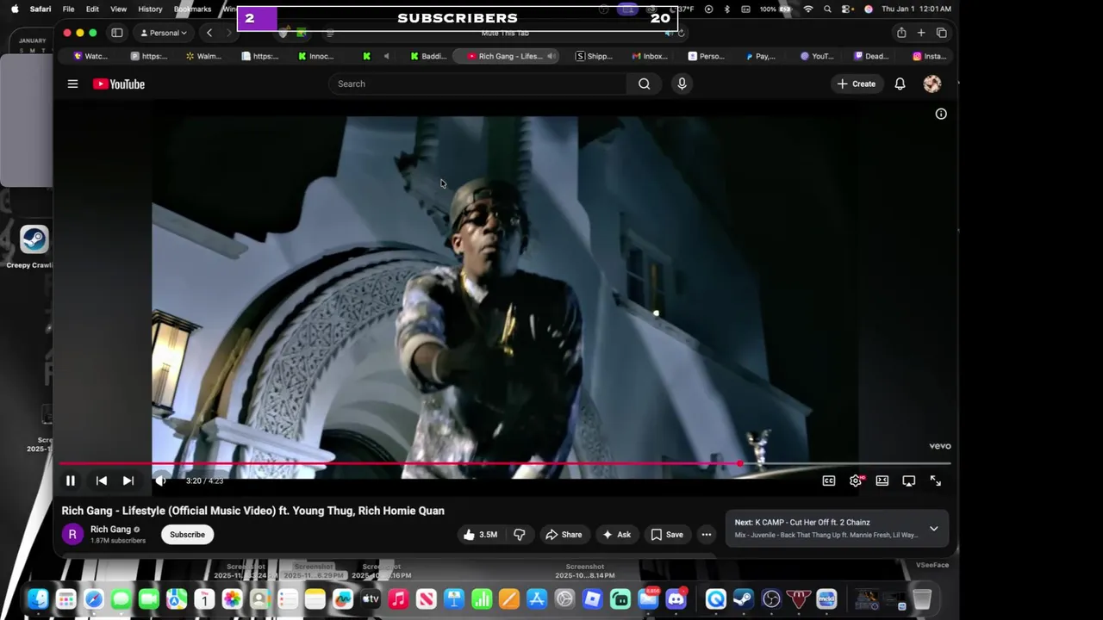Screen dimensions: 1103x620
Task: Open Discord from the Dock
Action: [x=677, y=598]
